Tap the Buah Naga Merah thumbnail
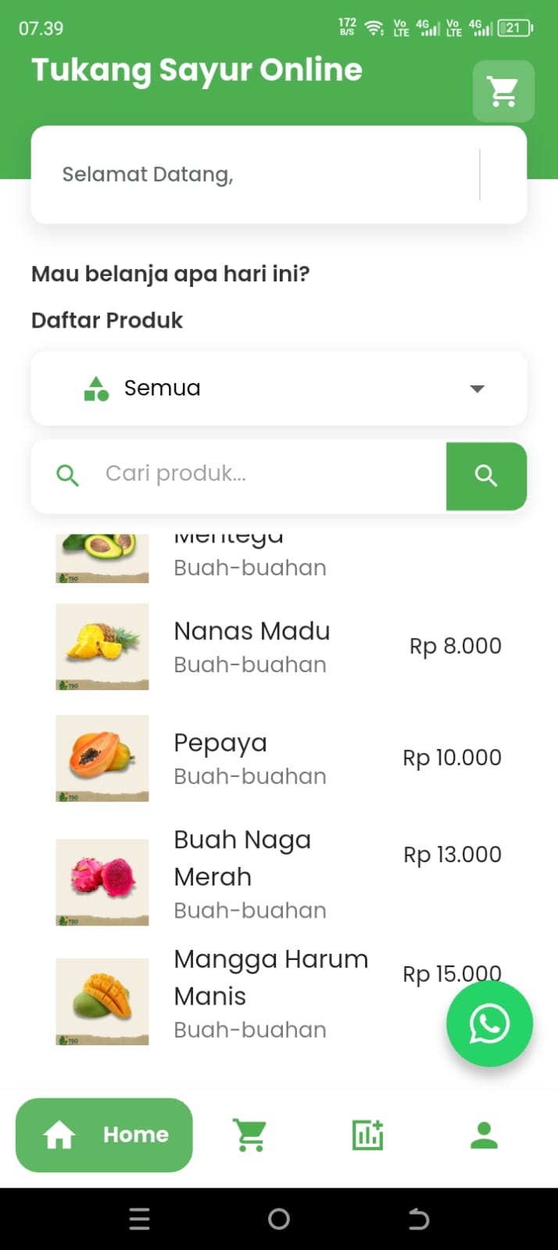This screenshot has width=558, height=1250. [102, 882]
